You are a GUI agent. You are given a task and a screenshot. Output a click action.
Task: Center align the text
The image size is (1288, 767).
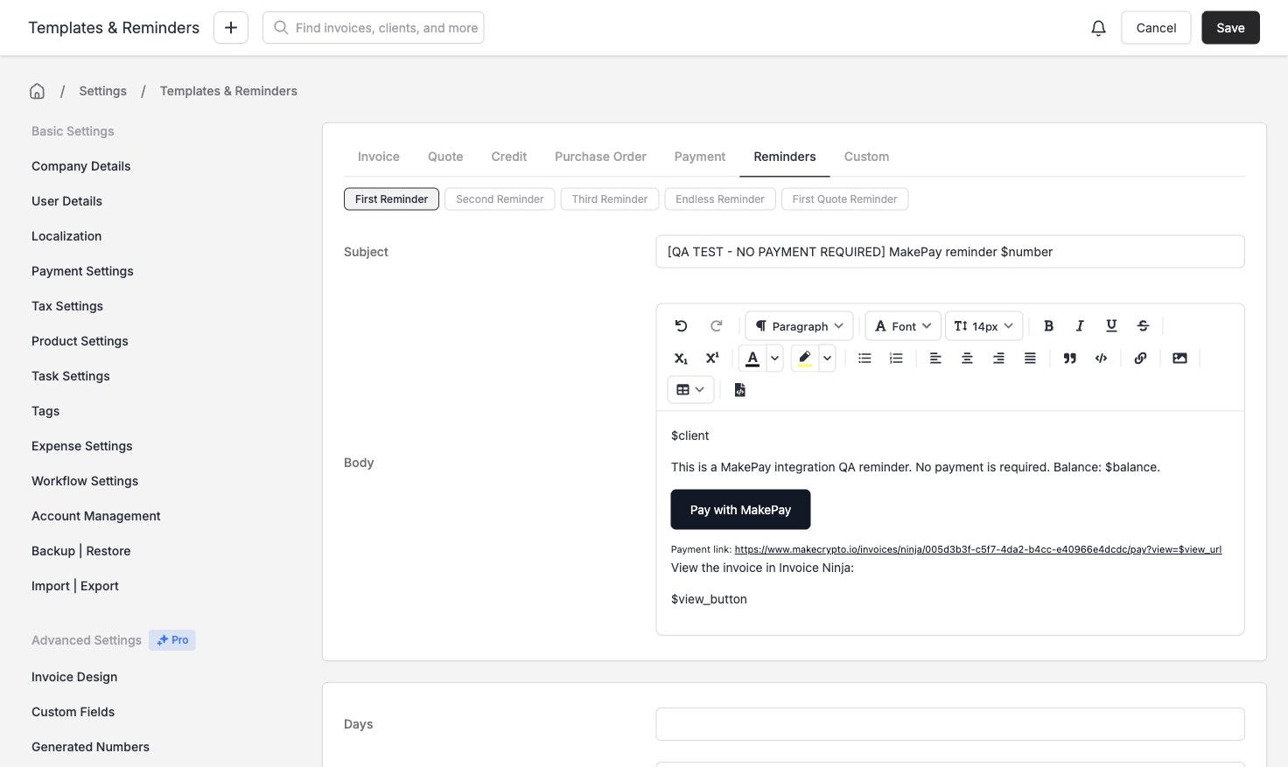[967, 359]
